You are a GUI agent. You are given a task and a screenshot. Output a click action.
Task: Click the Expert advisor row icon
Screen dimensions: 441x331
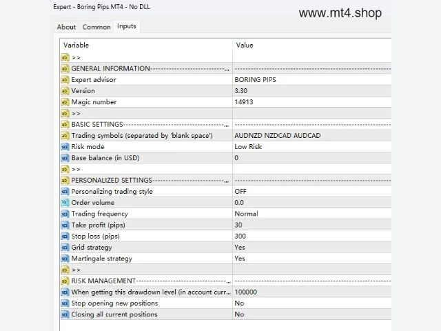tap(65, 80)
